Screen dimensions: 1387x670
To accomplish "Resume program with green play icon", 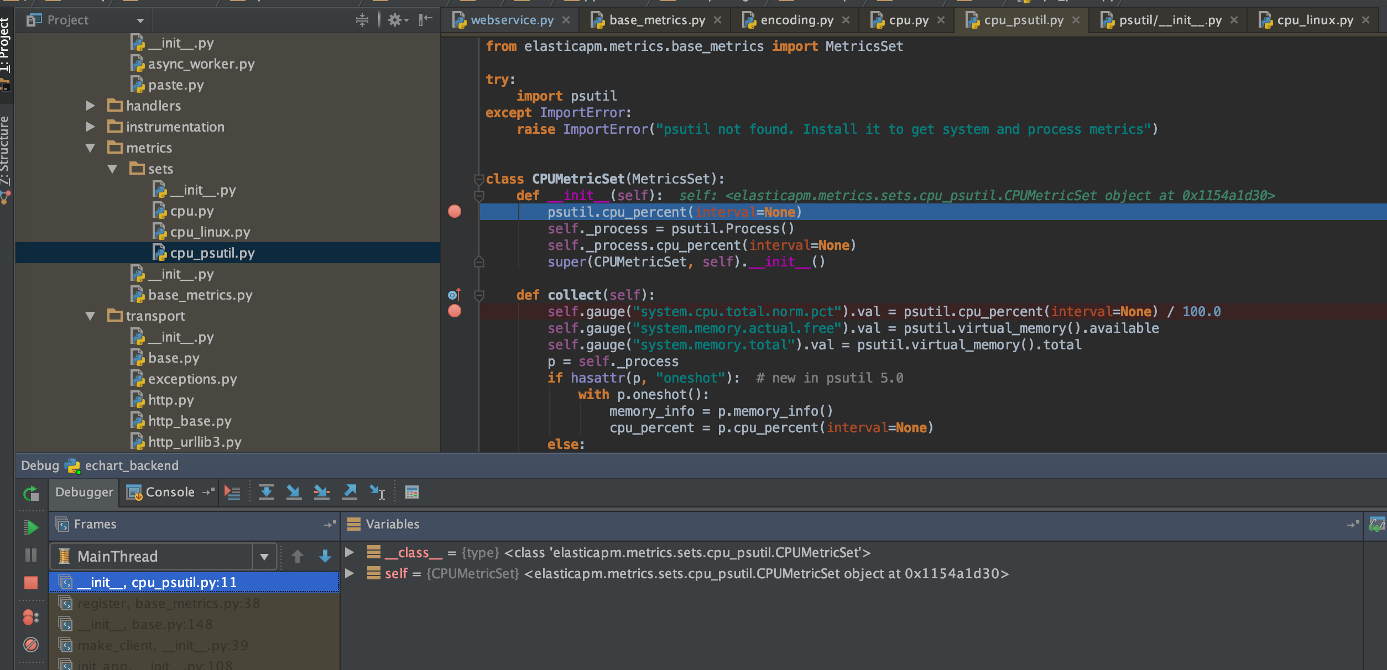I will tap(31, 527).
